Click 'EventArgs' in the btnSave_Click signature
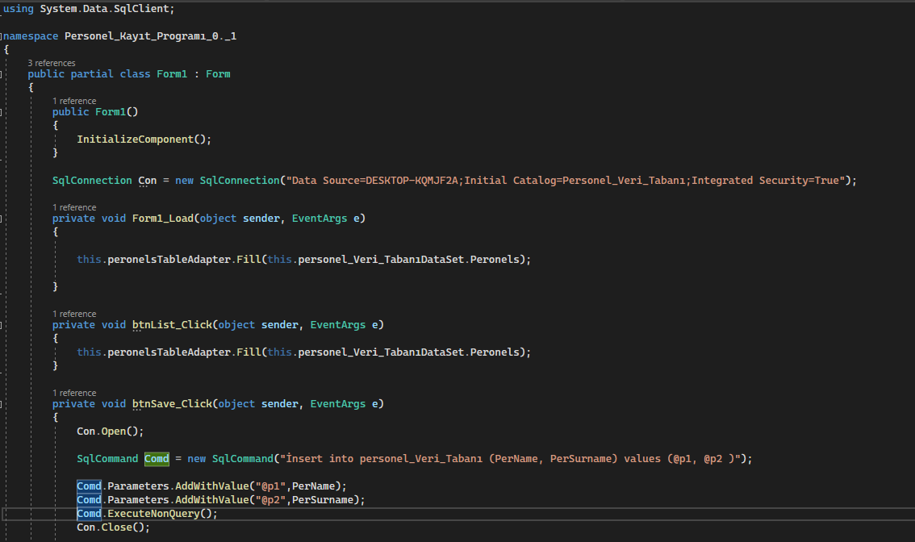The image size is (915, 542). pyautogui.click(x=338, y=404)
